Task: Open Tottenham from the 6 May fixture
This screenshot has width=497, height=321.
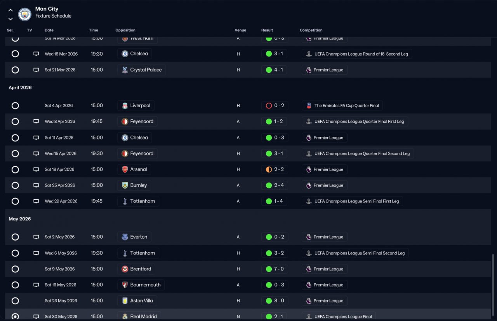Action: 138,253
